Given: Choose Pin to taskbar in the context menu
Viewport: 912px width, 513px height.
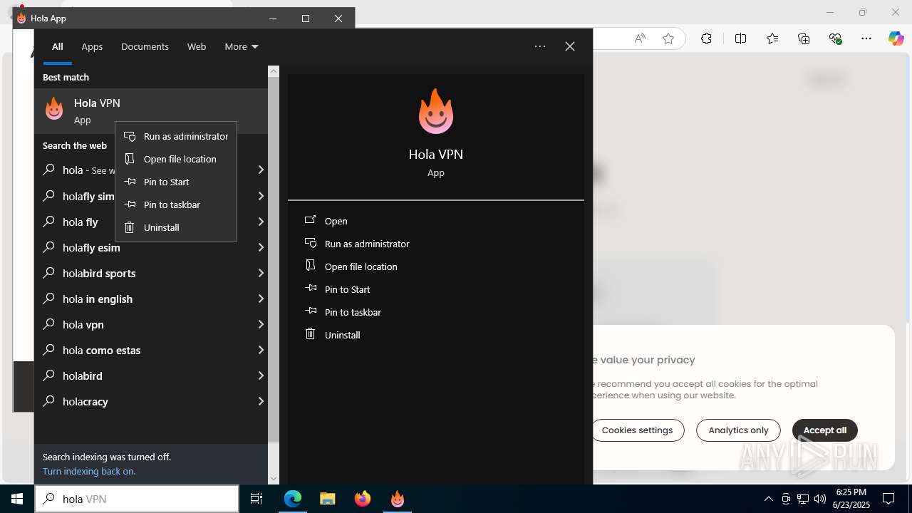Looking at the screenshot, I should (x=176, y=204).
